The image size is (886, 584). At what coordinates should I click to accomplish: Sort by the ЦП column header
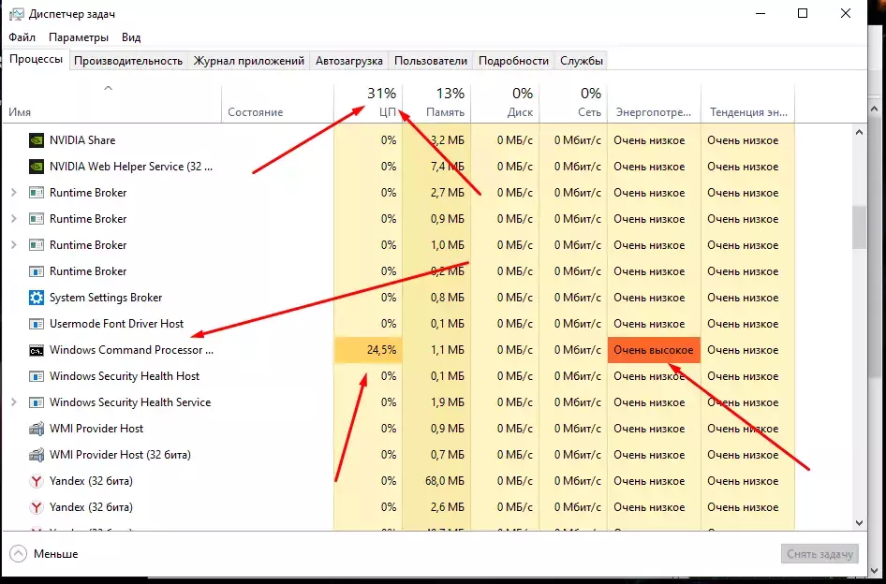pos(368,103)
